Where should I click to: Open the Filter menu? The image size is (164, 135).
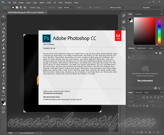tap(49, 2)
